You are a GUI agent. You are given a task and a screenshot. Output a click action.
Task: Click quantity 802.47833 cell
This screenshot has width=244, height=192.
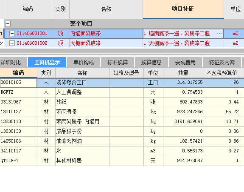pyautogui.click(x=183, y=102)
